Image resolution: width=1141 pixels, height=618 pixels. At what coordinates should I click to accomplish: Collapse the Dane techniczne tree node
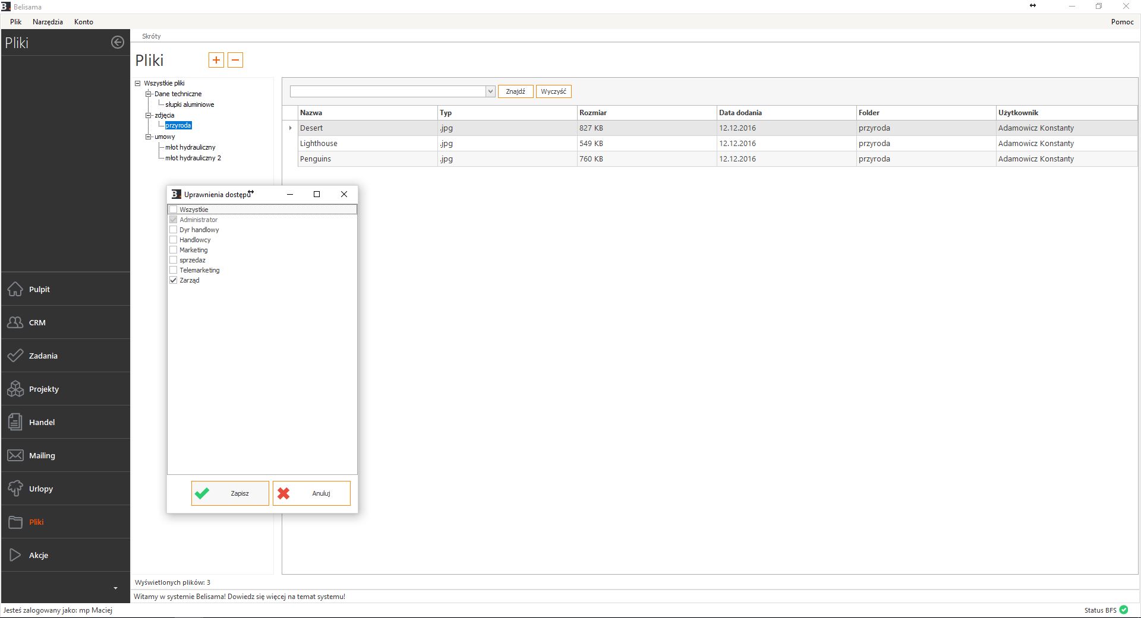(149, 94)
